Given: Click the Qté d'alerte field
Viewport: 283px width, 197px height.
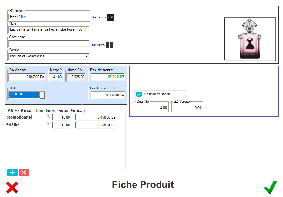Looking at the screenshot, I should (x=187, y=108).
